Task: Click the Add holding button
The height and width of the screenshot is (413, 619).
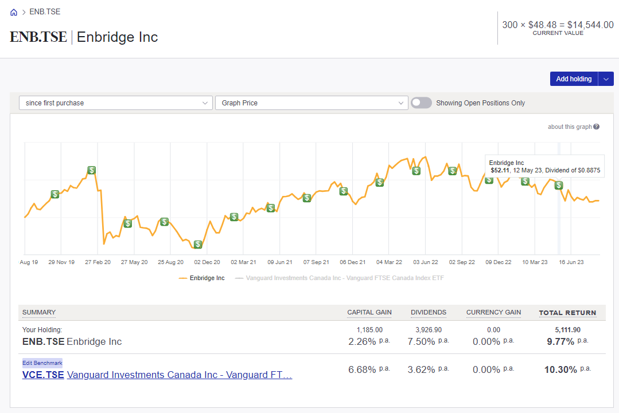Action: pos(573,78)
